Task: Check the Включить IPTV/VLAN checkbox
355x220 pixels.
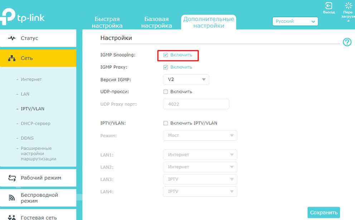Action: click(165, 123)
